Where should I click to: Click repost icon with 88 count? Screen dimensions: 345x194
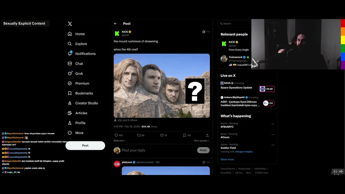click(141, 135)
